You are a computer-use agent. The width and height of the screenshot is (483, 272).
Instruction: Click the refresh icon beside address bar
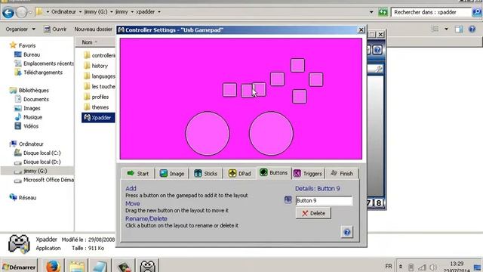pyautogui.click(x=383, y=12)
